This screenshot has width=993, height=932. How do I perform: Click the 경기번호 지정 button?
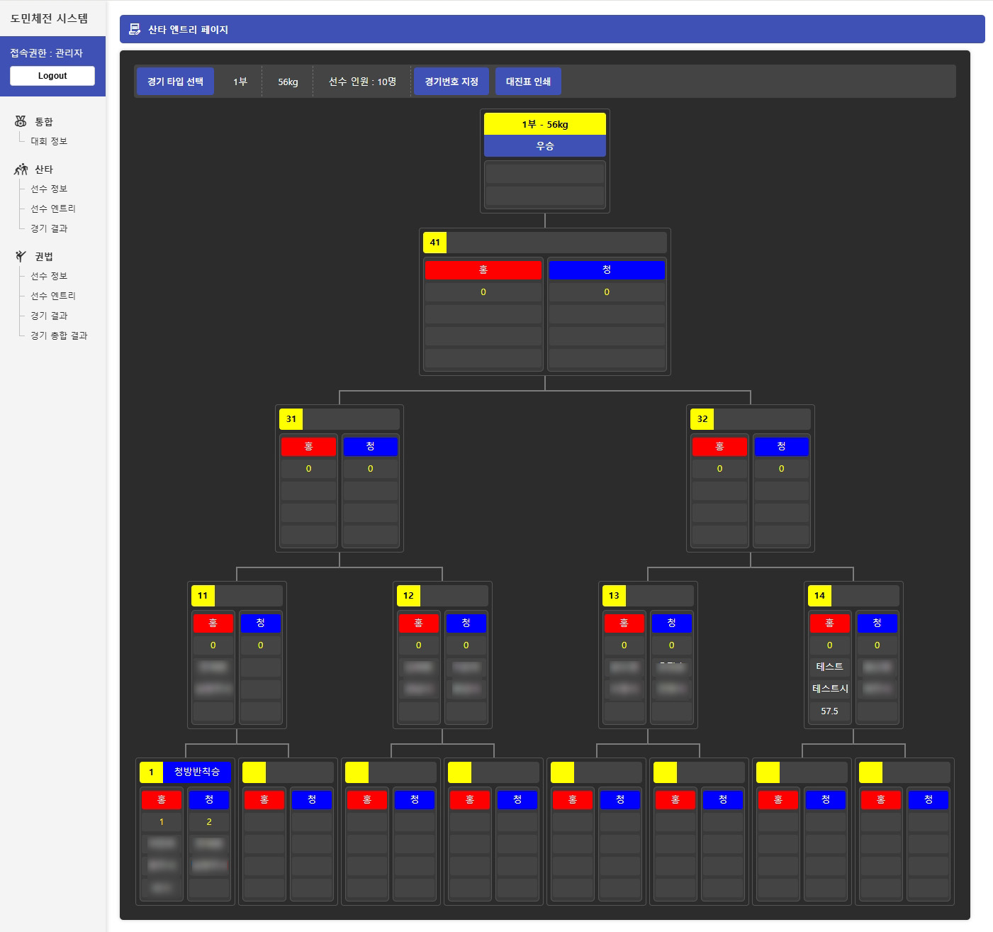pos(451,82)
